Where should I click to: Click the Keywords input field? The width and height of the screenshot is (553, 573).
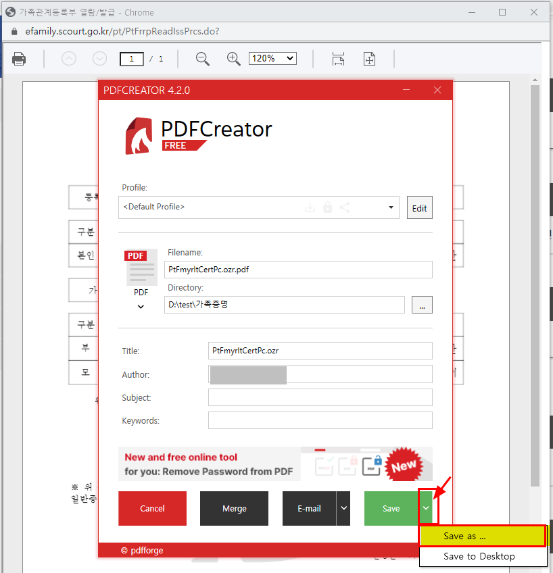[320, 420]
